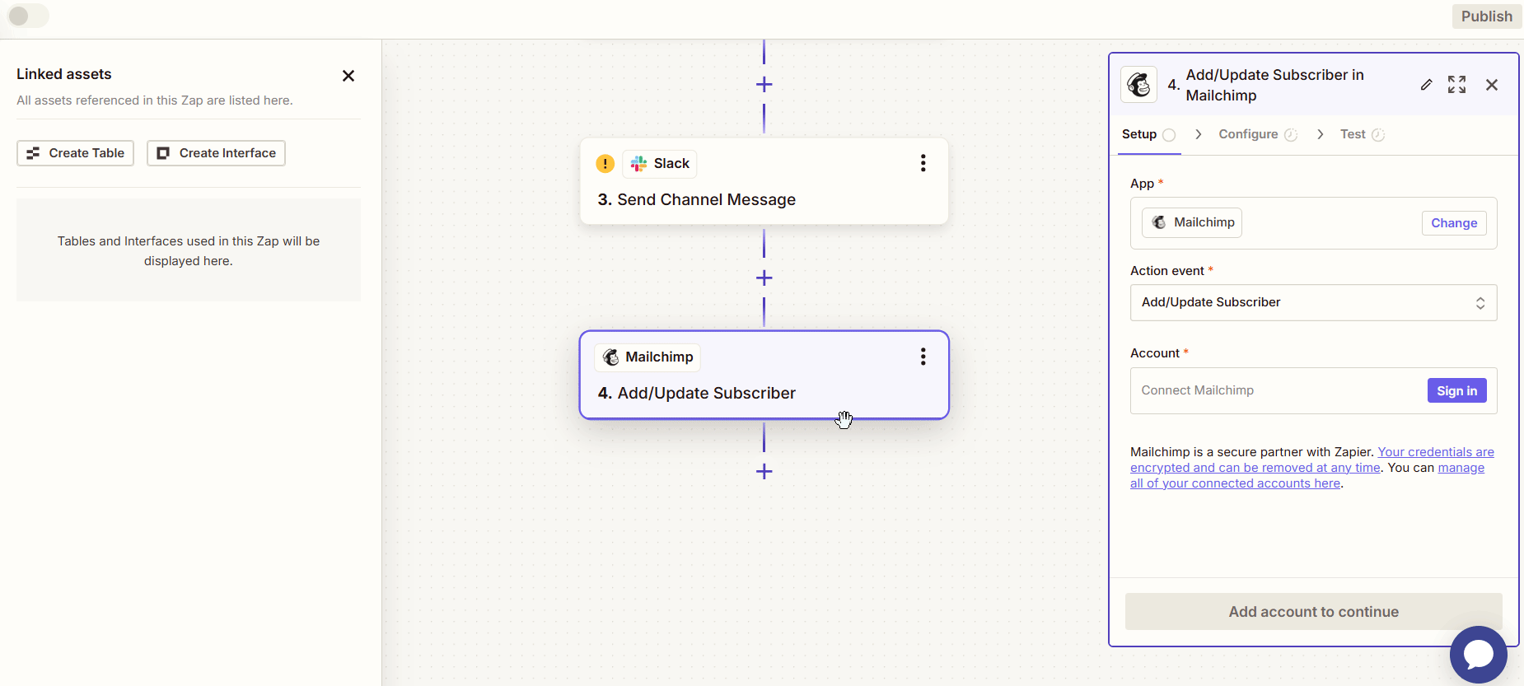Click the pencil rename icon in step panel
The height and width of the screenshot is (686, 1524).
pos(1426,85)
